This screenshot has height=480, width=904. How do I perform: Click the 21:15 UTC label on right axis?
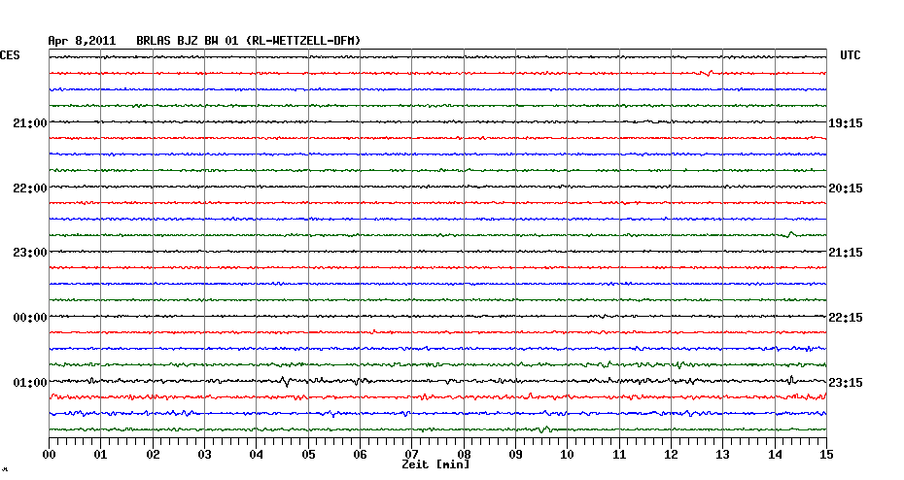coord(845,253)
